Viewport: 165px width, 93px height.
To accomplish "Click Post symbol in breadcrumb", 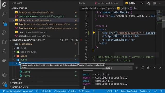I will pos(134,9).
